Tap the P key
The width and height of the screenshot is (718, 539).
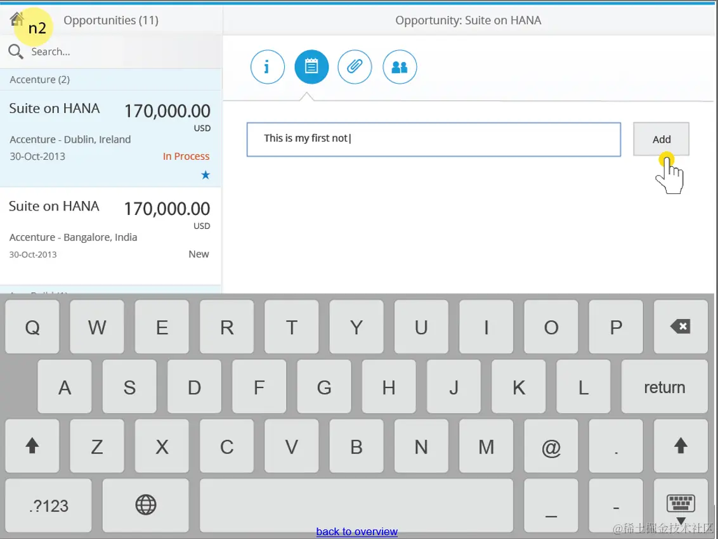(x=616, y=327)
